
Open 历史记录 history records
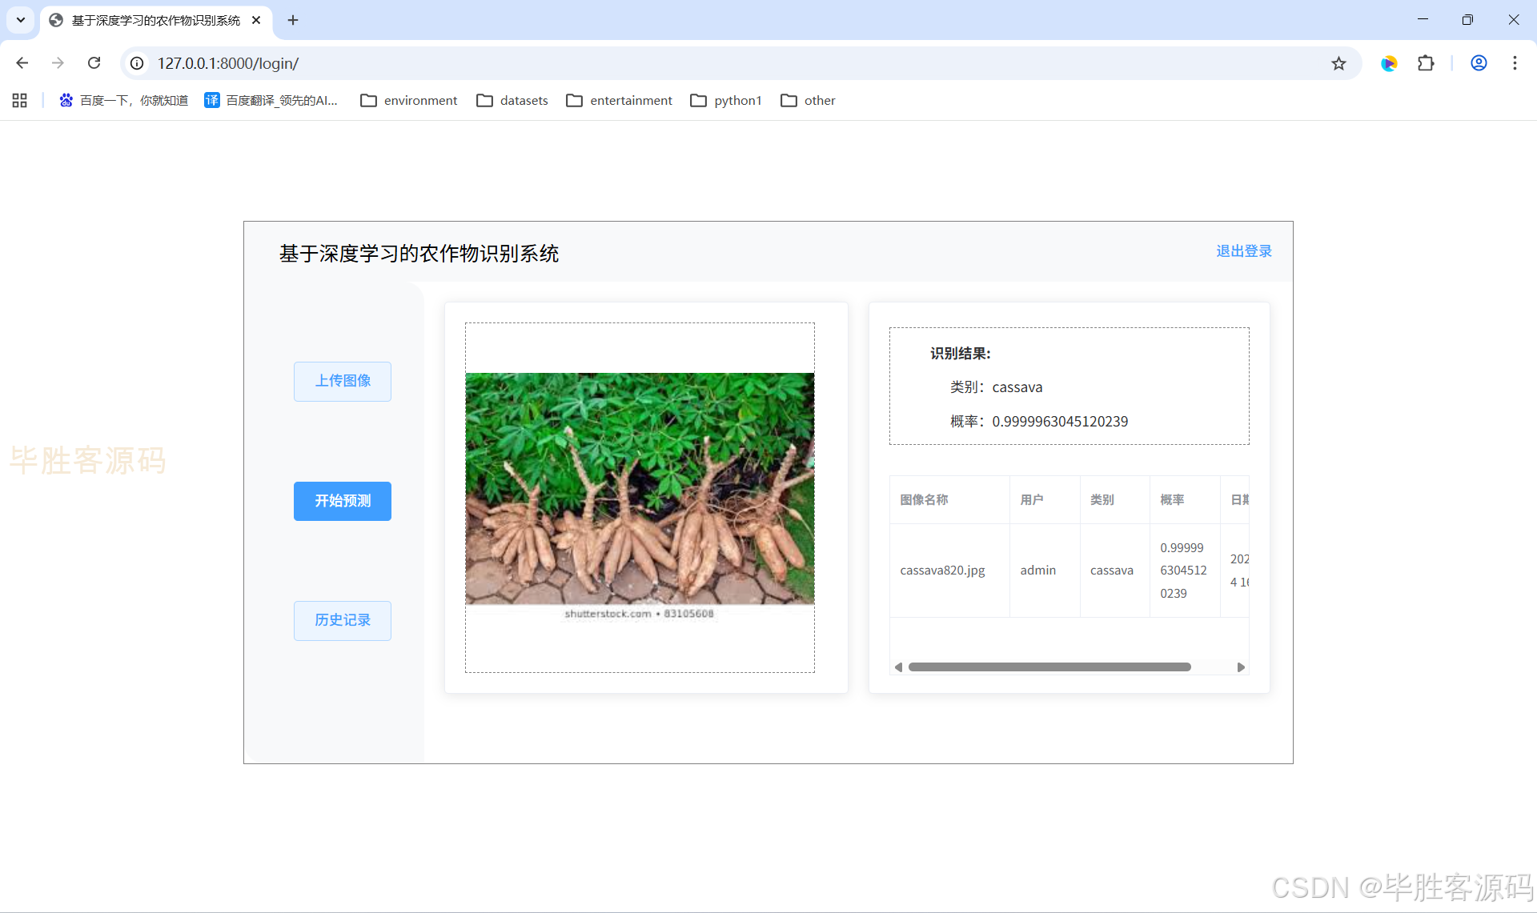coord(343,620)
